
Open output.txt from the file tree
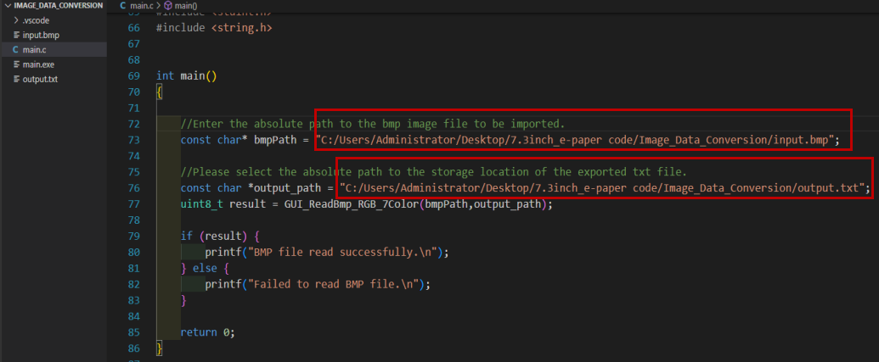(40, 79)
